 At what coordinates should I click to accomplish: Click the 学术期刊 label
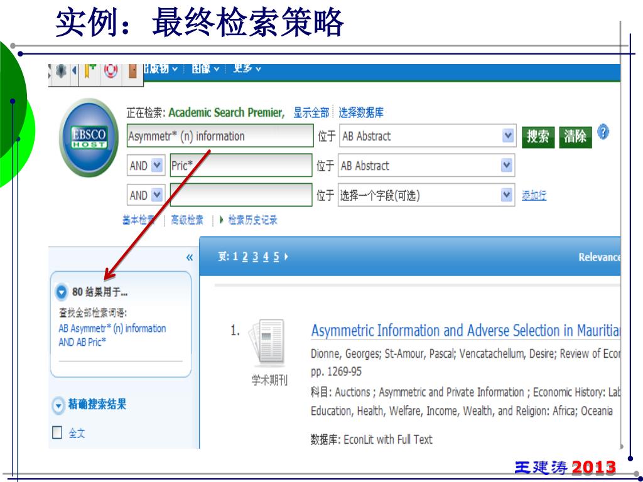(269, 380)
